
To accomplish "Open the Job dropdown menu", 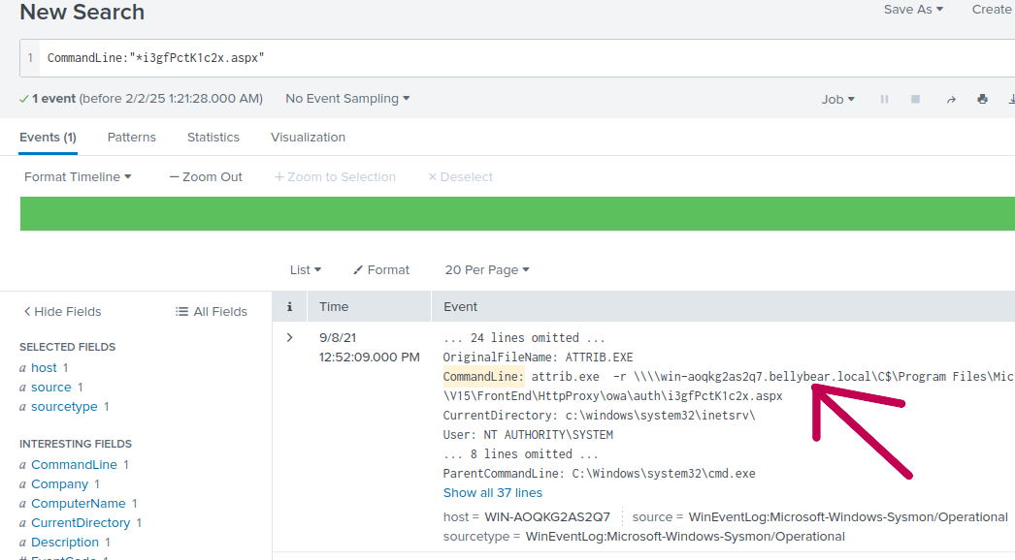I will (x=837, y=99).
